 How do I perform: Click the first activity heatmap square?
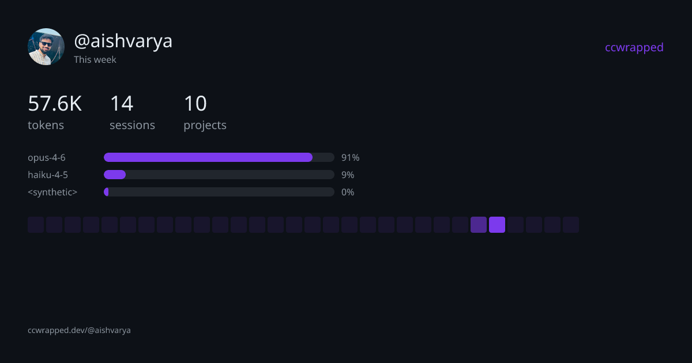36,225
